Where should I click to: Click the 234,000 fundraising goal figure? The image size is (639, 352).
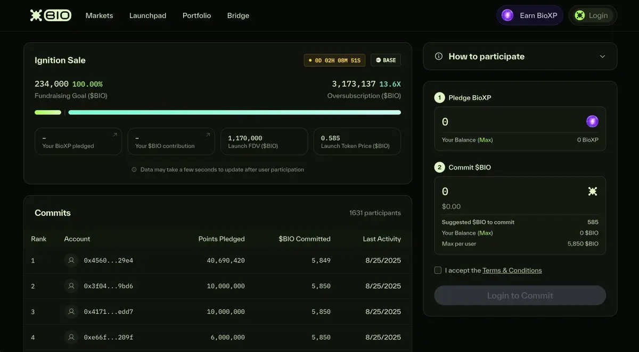(52, 84)
